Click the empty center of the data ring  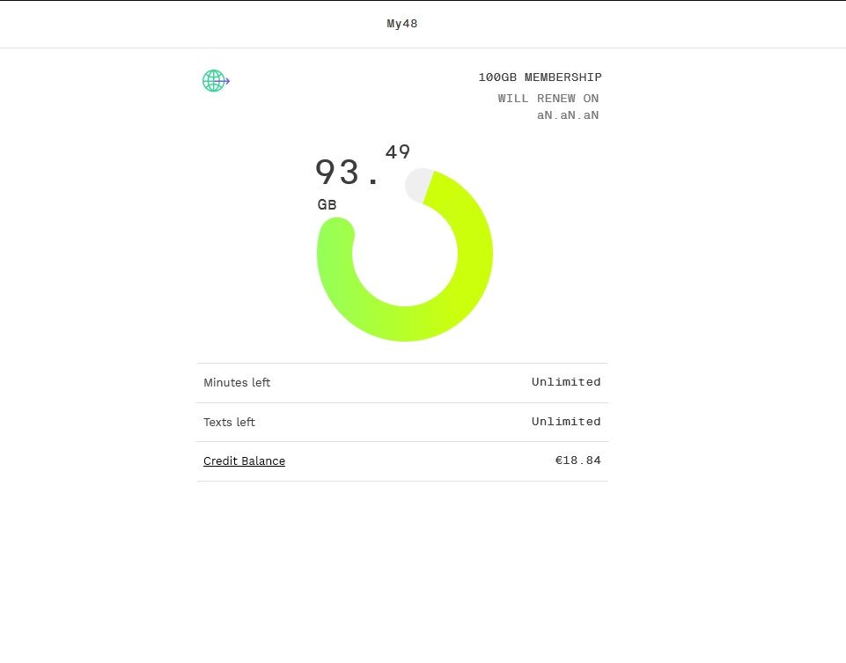point(405,255)
